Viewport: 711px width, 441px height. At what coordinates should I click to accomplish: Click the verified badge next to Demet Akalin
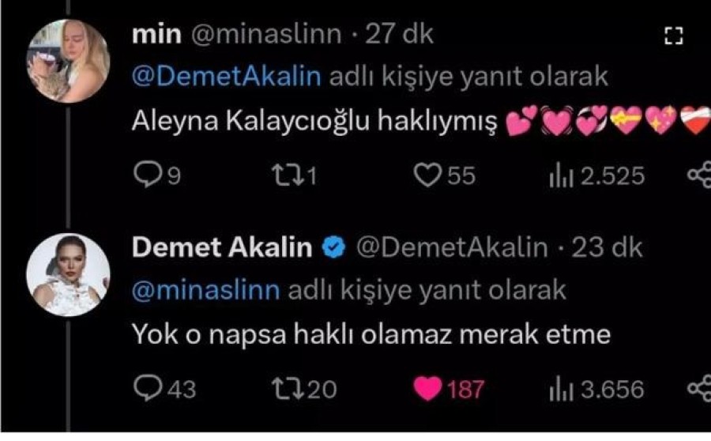(335, 248)
